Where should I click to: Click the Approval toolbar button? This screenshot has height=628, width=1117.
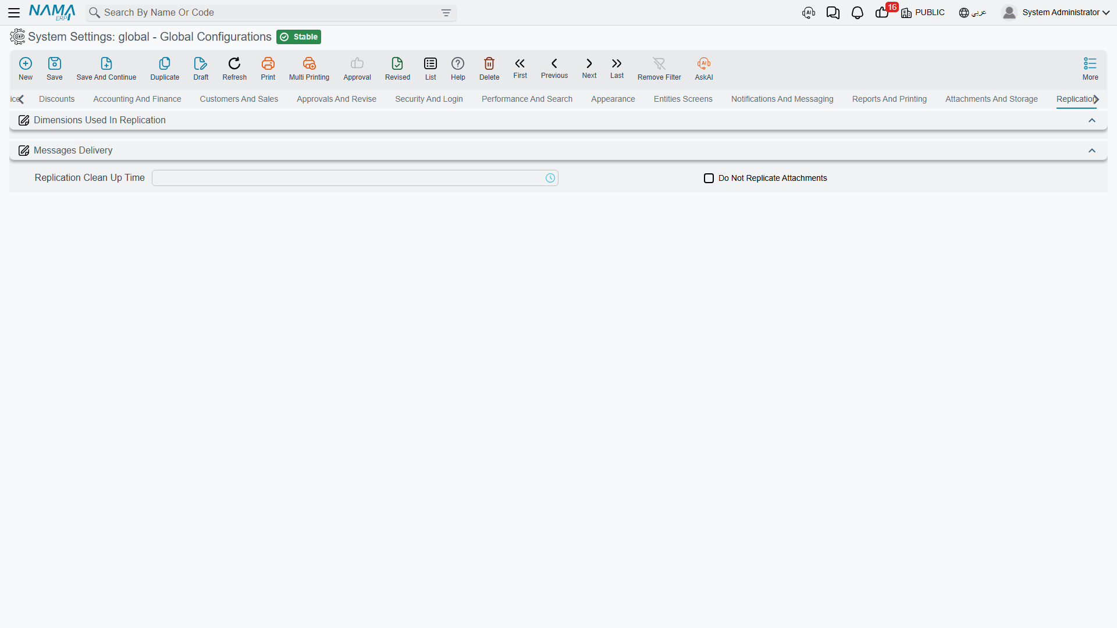click(x=357, y=69)
